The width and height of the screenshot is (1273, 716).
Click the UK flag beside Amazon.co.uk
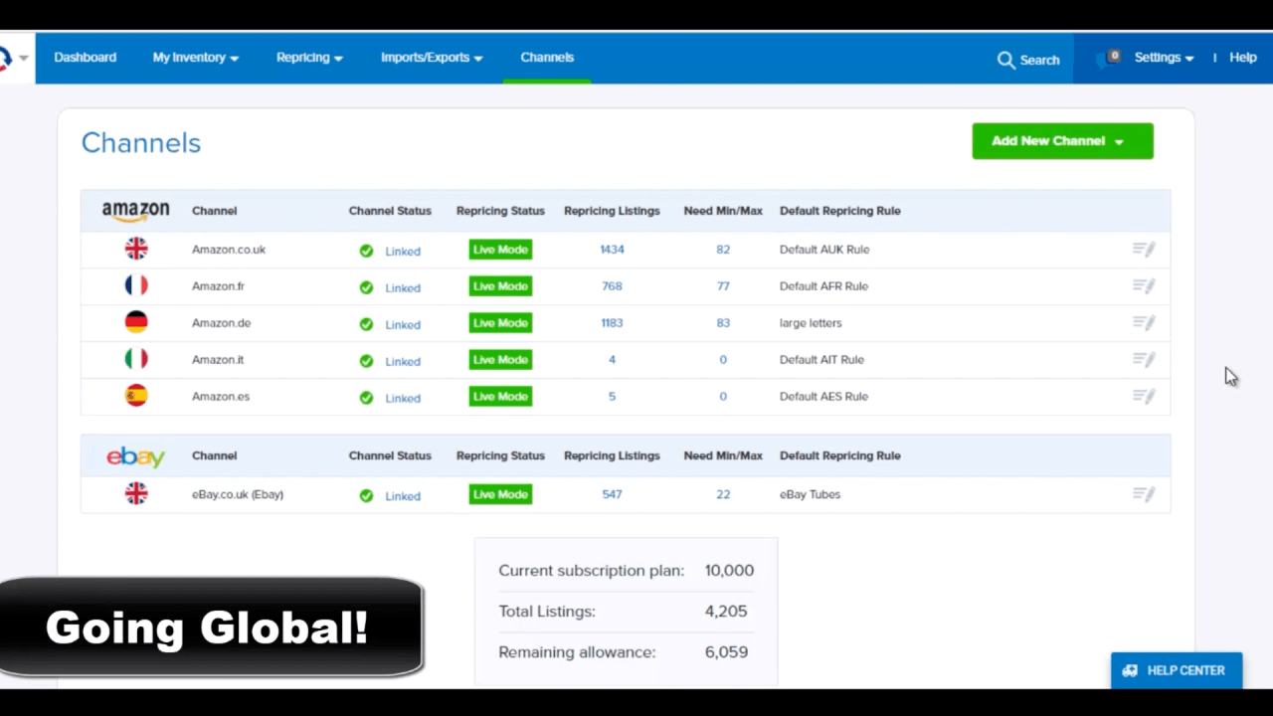coord(136,249)
